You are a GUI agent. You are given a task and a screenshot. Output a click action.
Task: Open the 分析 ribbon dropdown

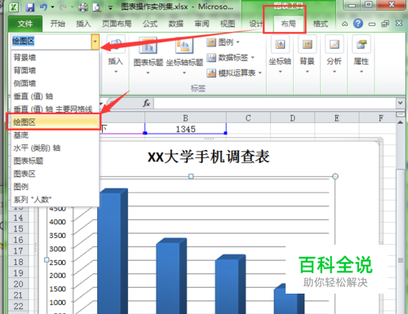(335, 55)
